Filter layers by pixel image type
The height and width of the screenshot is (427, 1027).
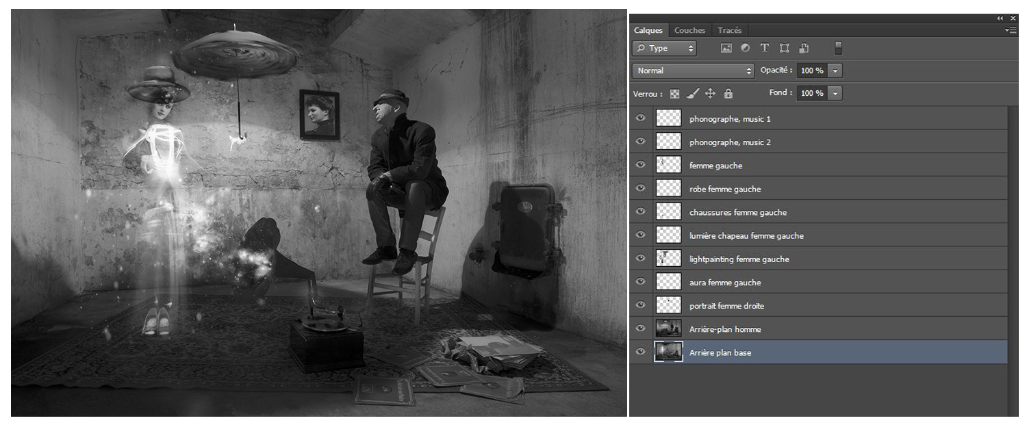click(x=726, y=48)
